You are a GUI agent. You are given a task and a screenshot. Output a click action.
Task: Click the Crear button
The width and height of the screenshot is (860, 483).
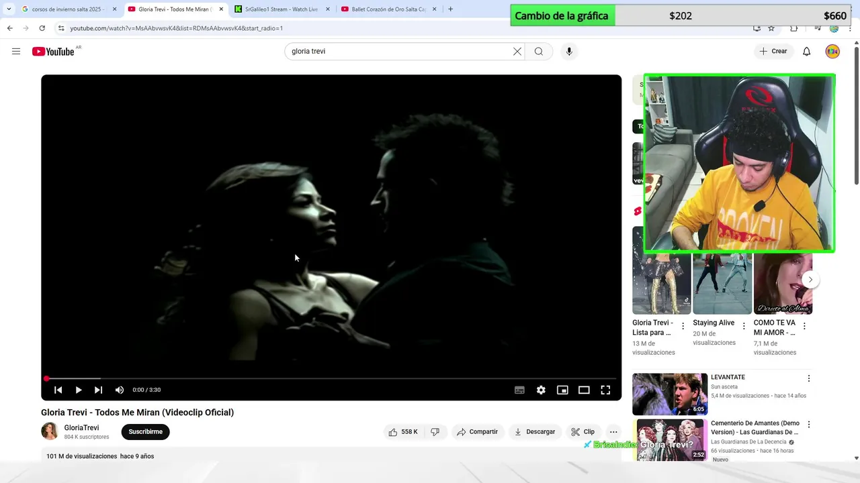tap(773, 52)
